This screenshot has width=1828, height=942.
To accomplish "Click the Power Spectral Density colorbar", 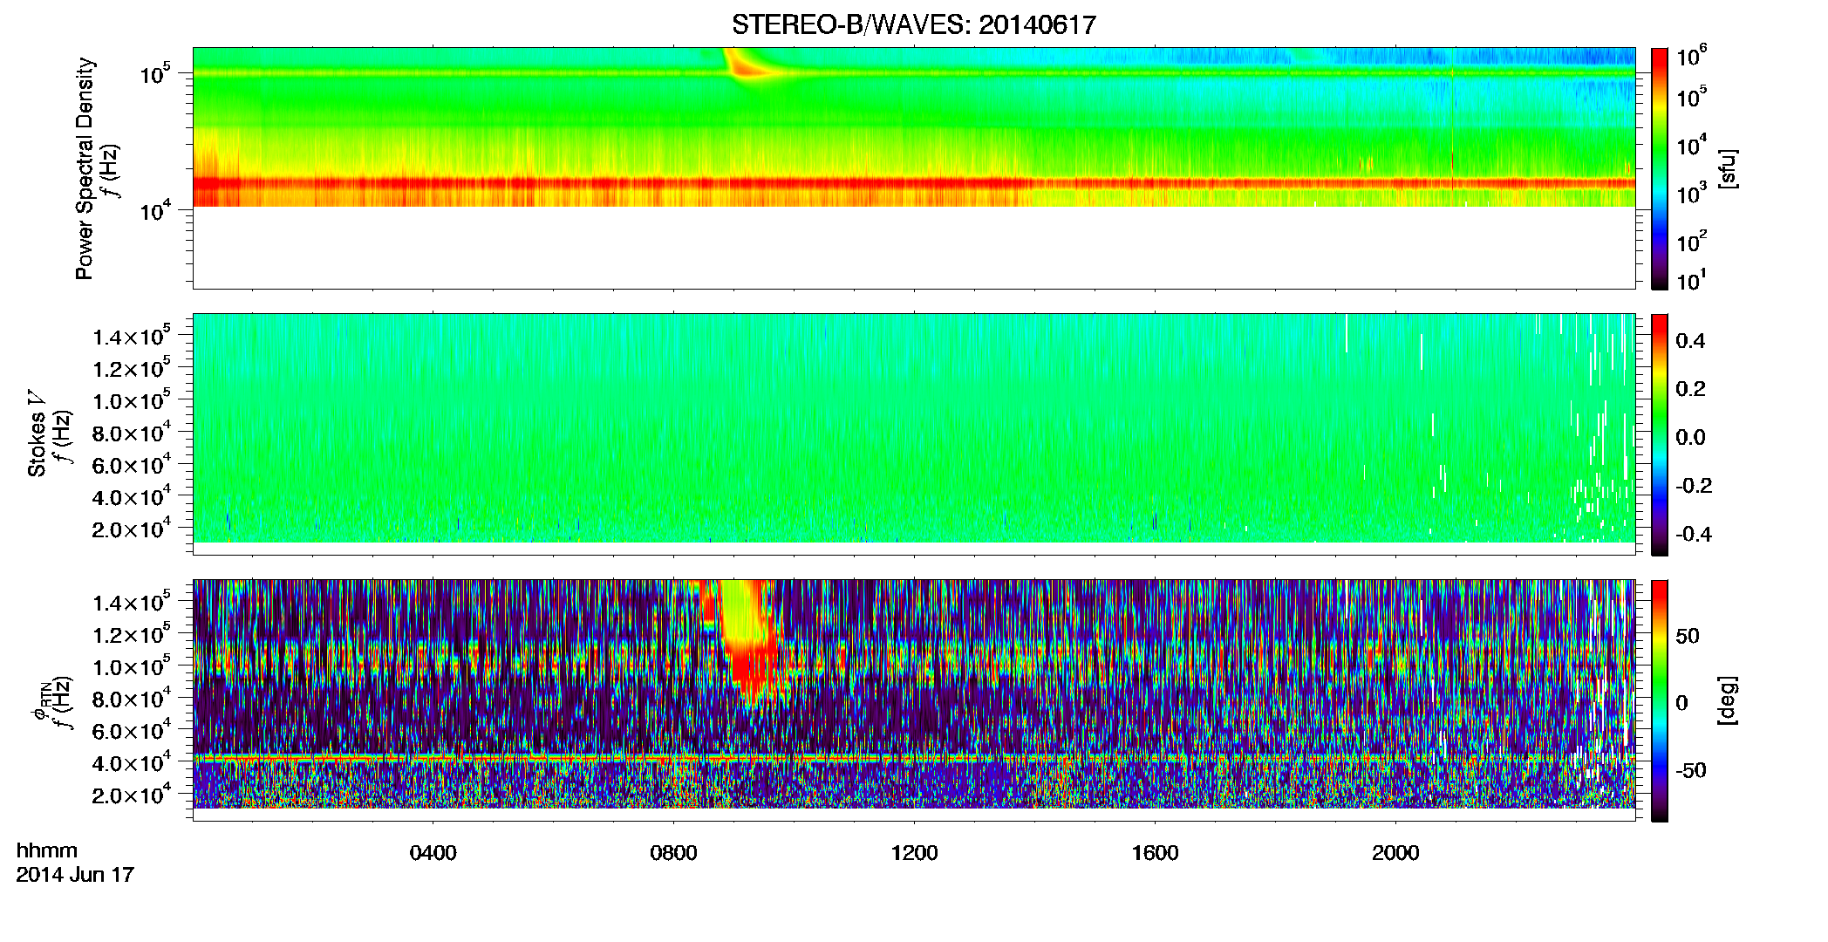I will click(1660, 168).
